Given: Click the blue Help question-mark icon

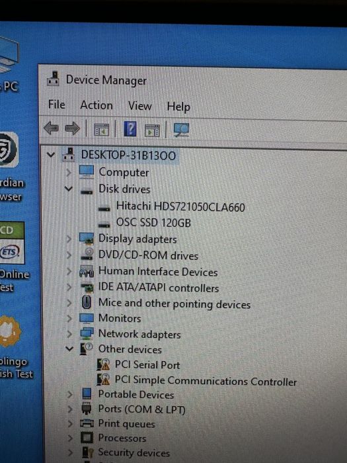Looking at the screenshot, I should coord(130,129).
